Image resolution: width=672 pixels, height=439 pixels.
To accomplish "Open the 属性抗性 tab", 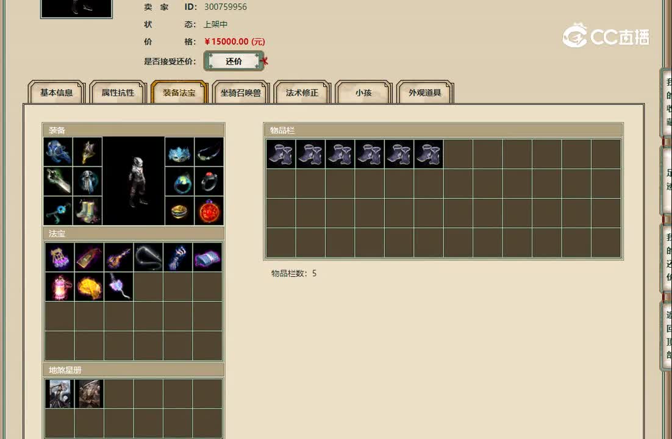I will (x=118, y=92).
